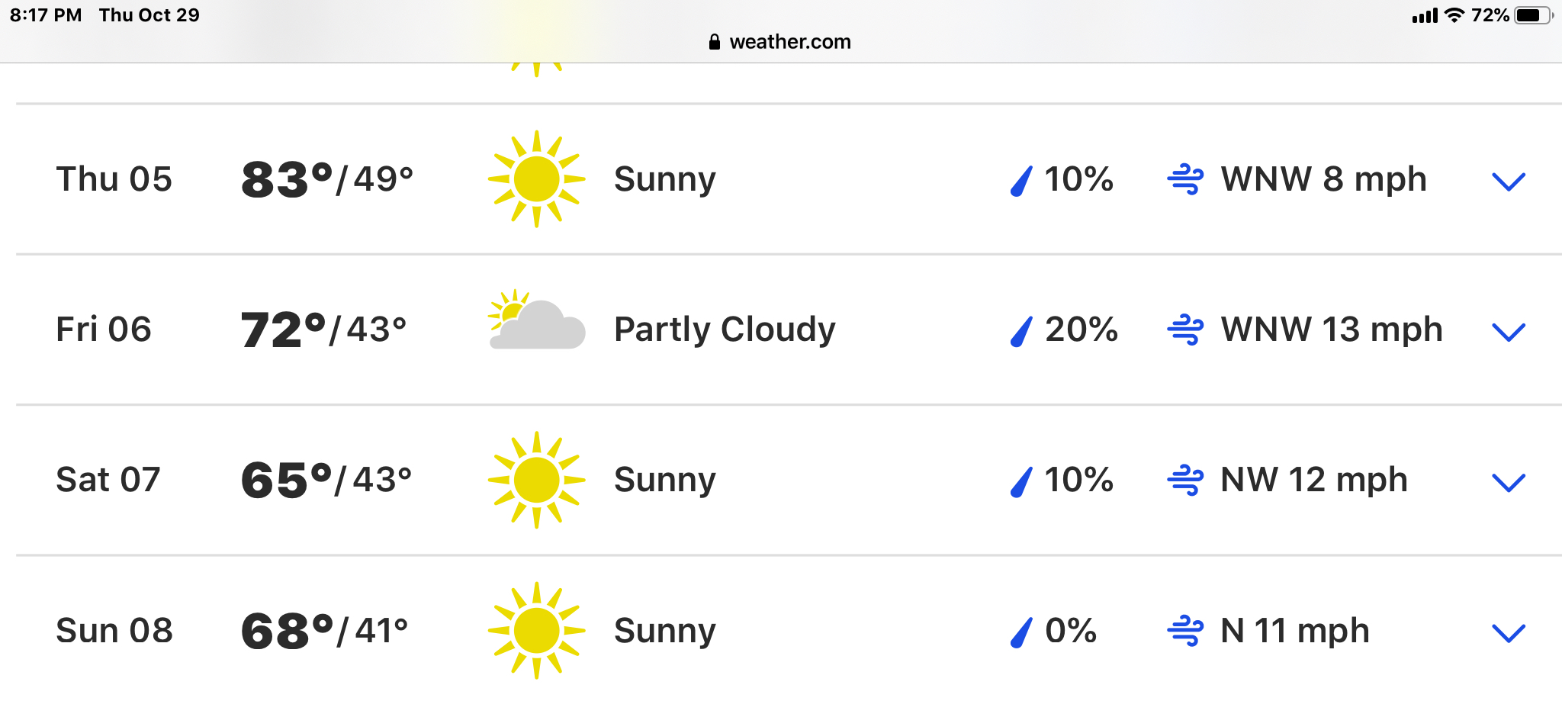Expand the Thu 05 forecast details chevron
Screen dimensions: 1562x701
tap(1508, 182)
